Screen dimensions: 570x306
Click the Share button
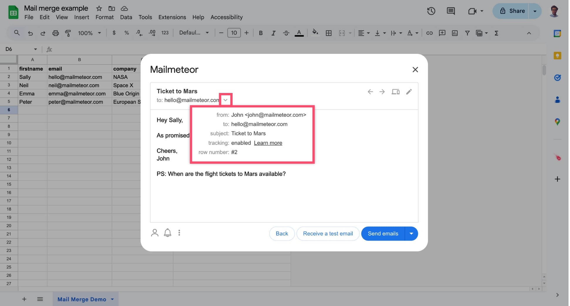pyautogui.click(x=512, y=11)
